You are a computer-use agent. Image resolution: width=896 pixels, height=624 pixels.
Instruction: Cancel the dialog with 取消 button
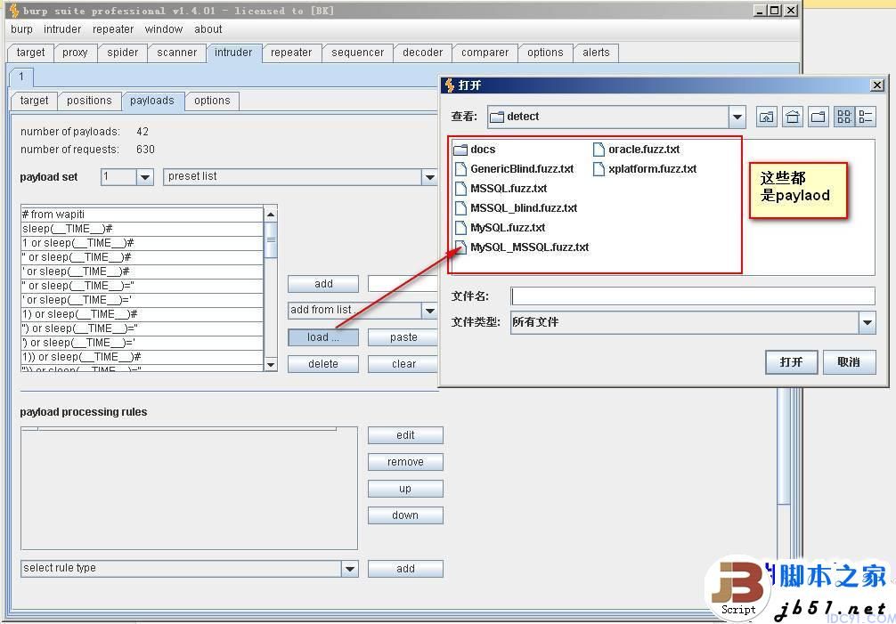[849, 362]
